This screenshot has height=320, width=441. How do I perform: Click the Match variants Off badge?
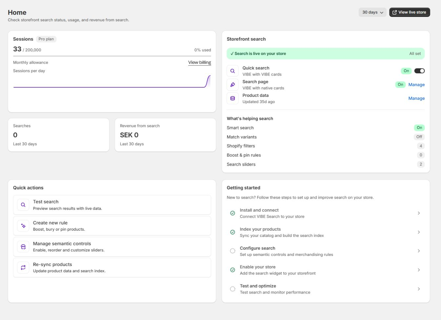[419, 137]
